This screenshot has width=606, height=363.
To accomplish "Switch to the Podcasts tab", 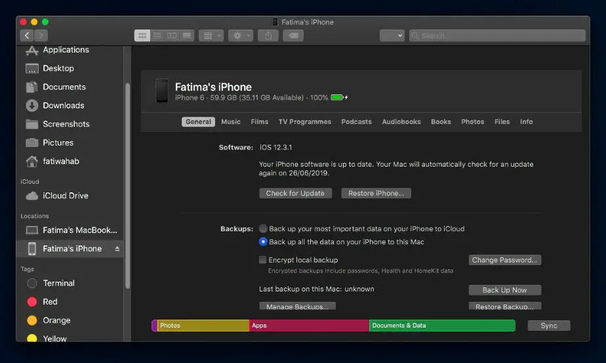I will pos(356,122).
